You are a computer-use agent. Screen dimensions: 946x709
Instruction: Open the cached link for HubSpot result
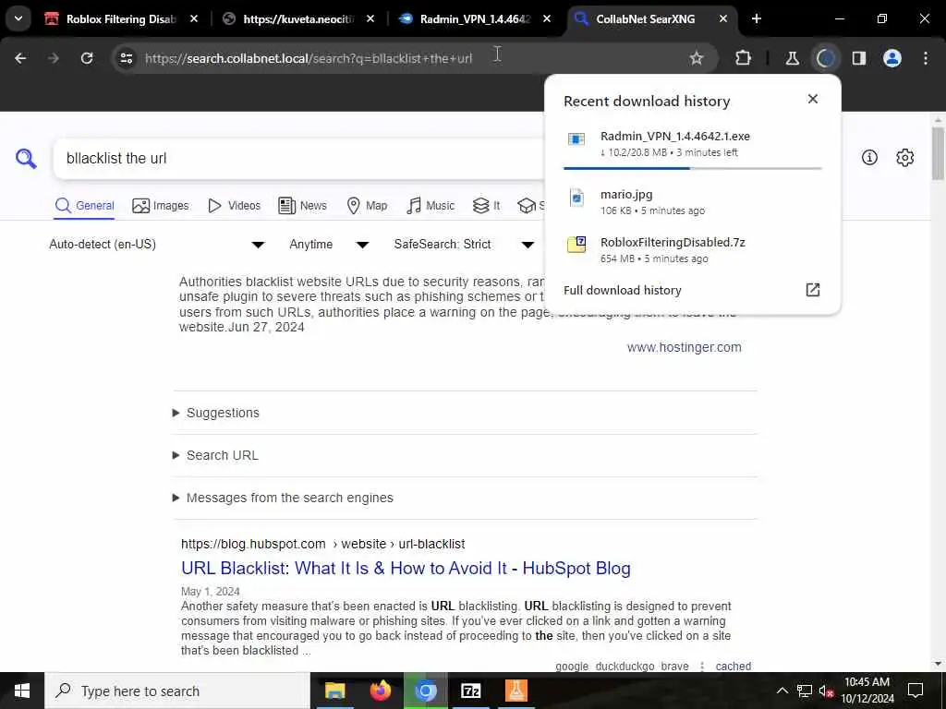point(733,667)
